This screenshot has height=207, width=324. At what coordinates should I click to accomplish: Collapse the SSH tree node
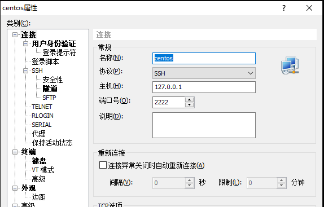tap(25, 71)
